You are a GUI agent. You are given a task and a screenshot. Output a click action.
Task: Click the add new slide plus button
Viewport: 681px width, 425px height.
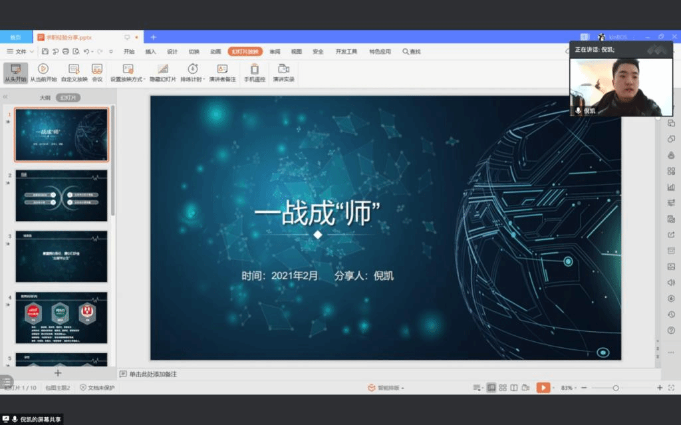coord(58,373)
